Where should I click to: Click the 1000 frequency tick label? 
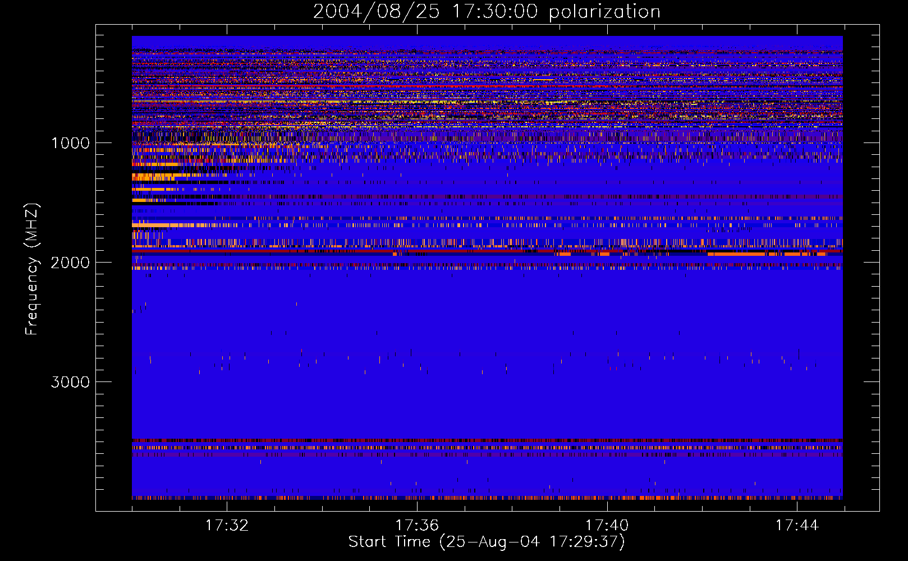tap(71, 143)
